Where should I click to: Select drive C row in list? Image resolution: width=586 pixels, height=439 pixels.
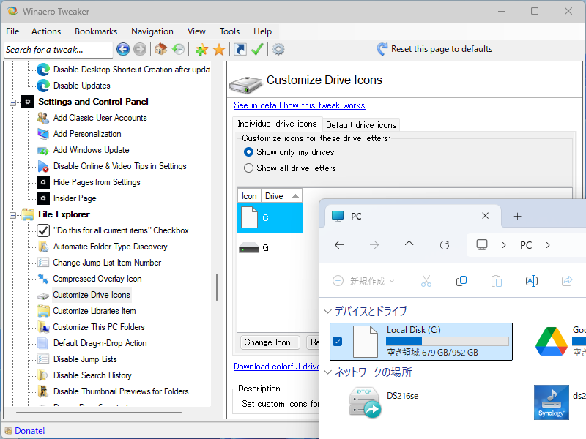coord(270,217)
